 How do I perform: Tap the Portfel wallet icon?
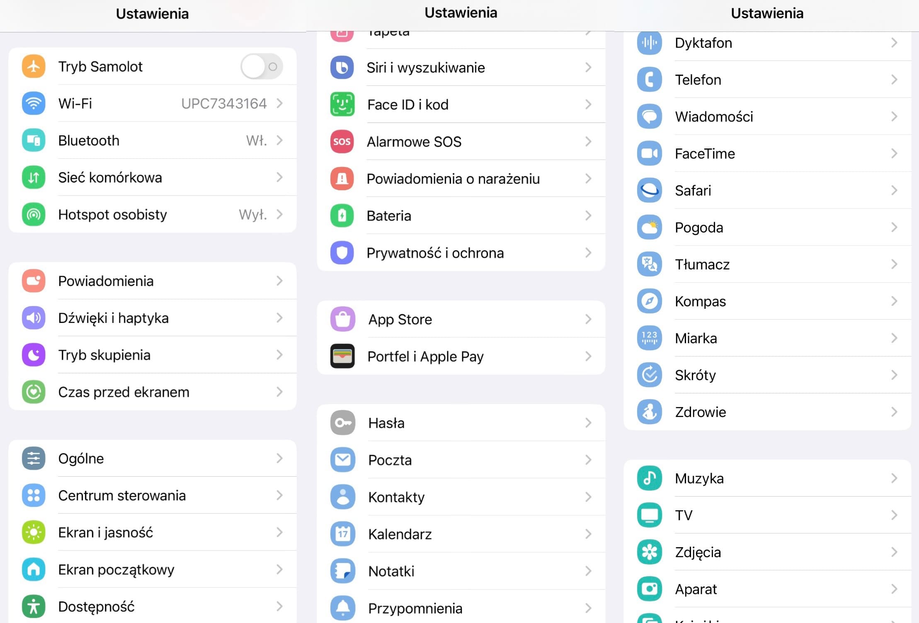(x=342, y=356)
